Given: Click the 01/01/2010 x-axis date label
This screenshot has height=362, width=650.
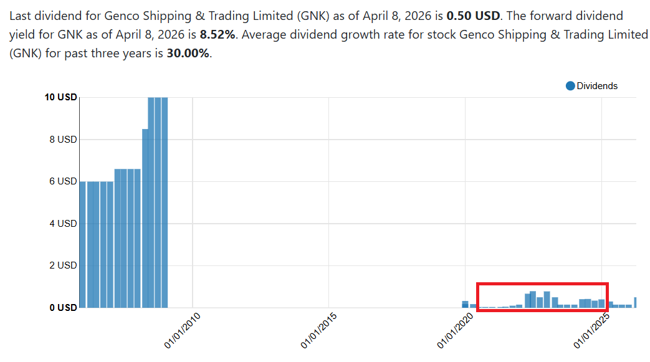Looking at the screenshot, I should 181,329.
